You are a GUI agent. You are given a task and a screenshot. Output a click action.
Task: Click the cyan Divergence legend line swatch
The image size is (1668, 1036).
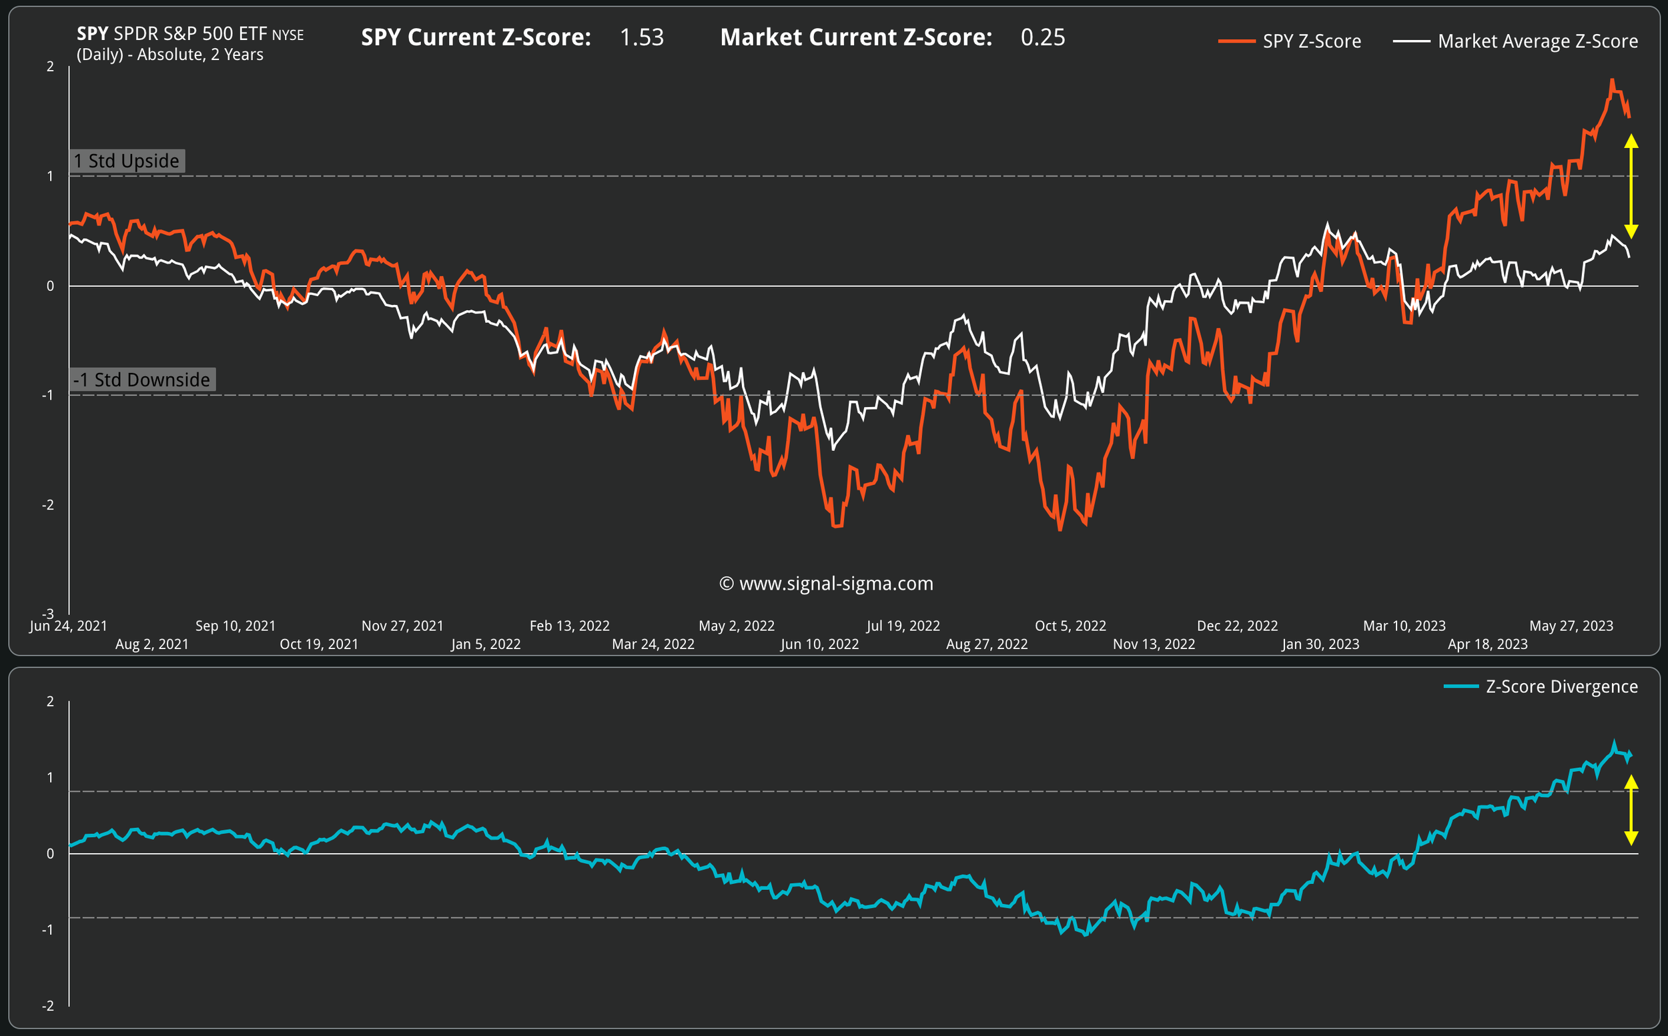point(1461,686)
